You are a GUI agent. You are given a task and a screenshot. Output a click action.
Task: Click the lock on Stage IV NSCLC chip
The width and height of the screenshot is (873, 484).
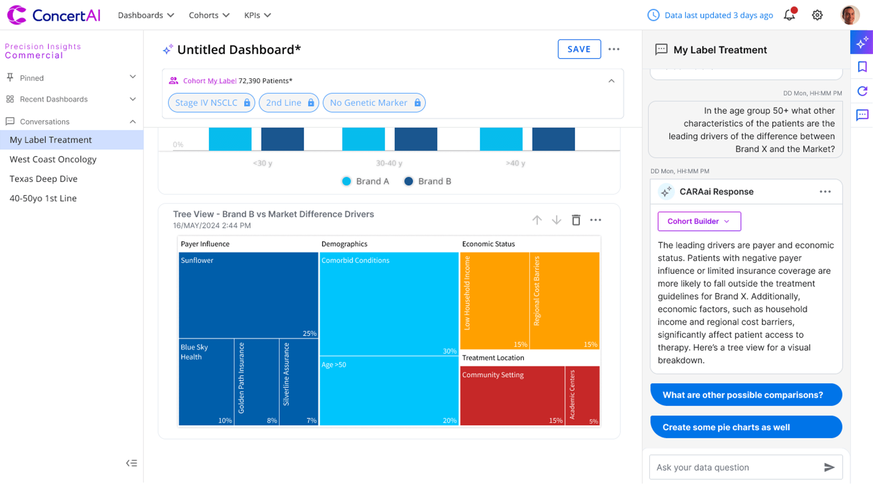click(247, 102)
